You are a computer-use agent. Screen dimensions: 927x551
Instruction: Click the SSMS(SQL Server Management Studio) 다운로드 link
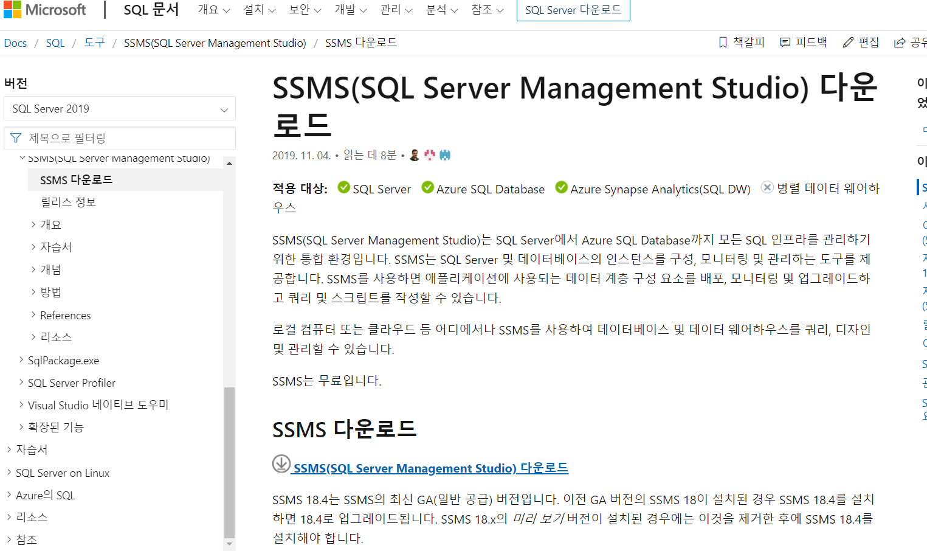point(431,468)
